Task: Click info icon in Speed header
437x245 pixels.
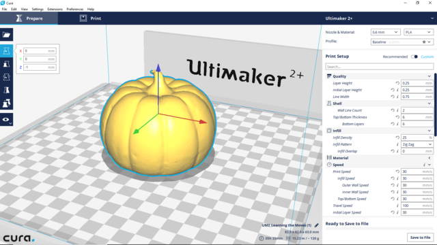Action: [x=424, y=165]
